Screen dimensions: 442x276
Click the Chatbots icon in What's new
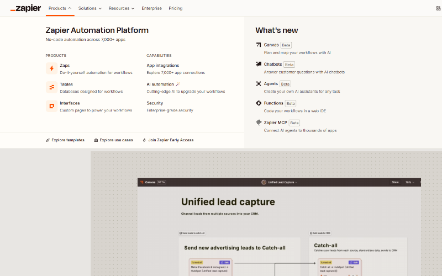[x=259, y=64]
